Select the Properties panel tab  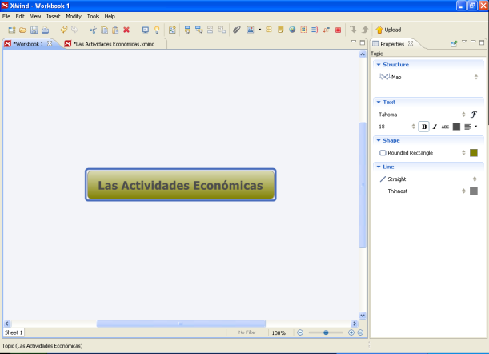tap(392, 44)
